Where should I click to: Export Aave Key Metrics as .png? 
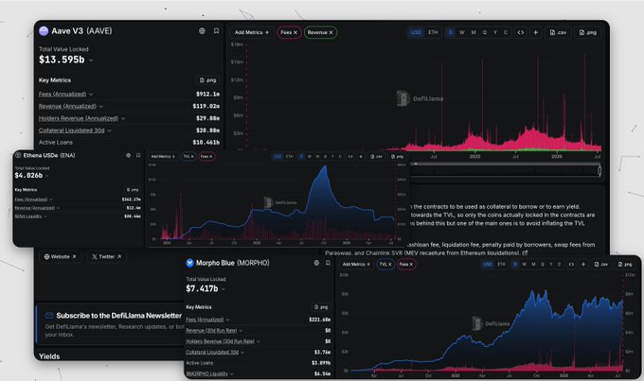click(x=207, y=80)
